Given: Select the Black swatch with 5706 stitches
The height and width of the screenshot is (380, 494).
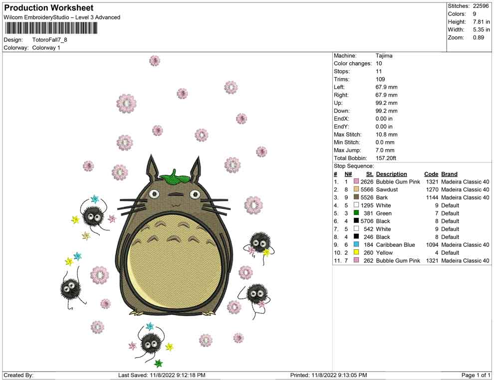Looking at the screenshot, I should click(356, 221).
